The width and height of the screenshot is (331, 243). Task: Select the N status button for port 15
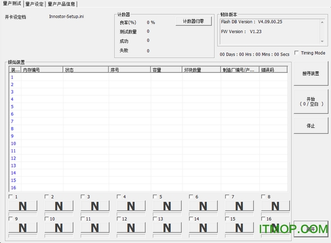[x=239, y=228]
